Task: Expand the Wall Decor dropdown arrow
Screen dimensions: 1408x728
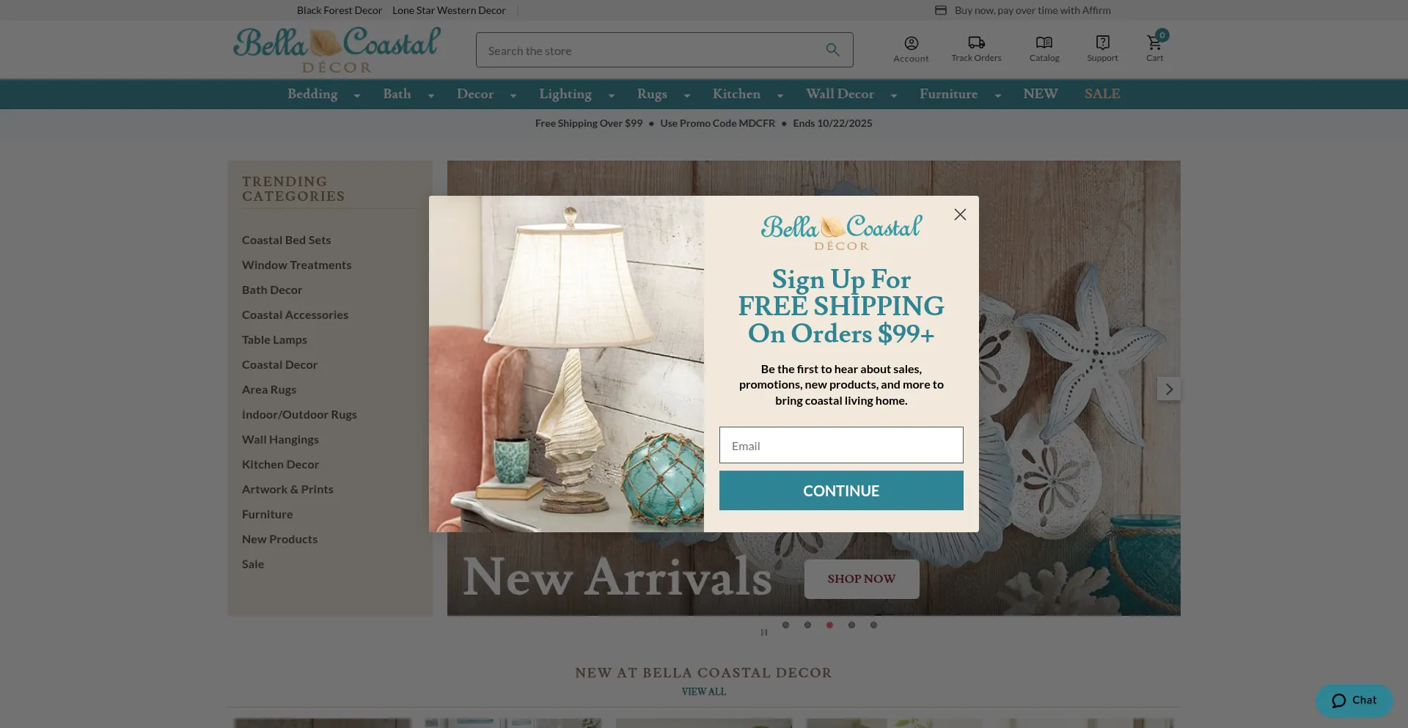Action: (894, 95)
